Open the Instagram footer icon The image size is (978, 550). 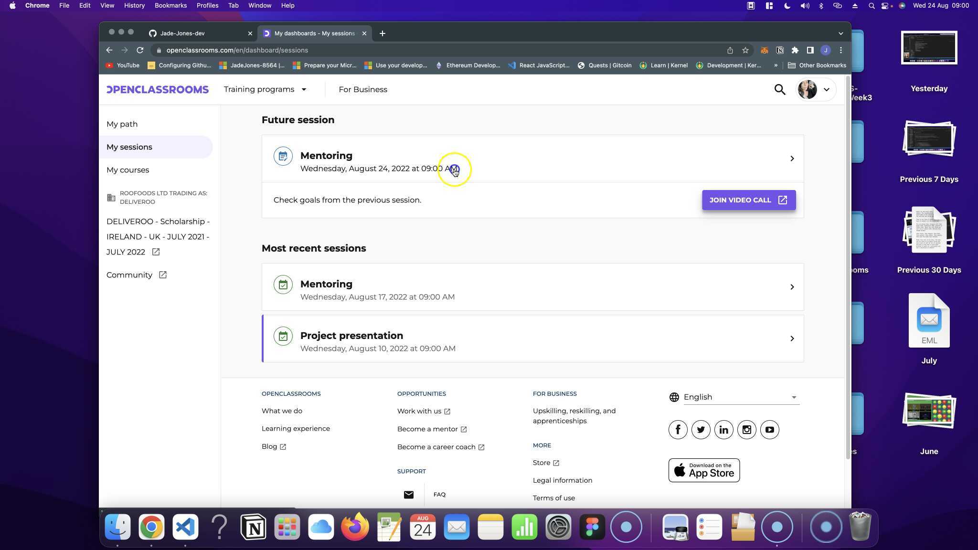point(746,430)
